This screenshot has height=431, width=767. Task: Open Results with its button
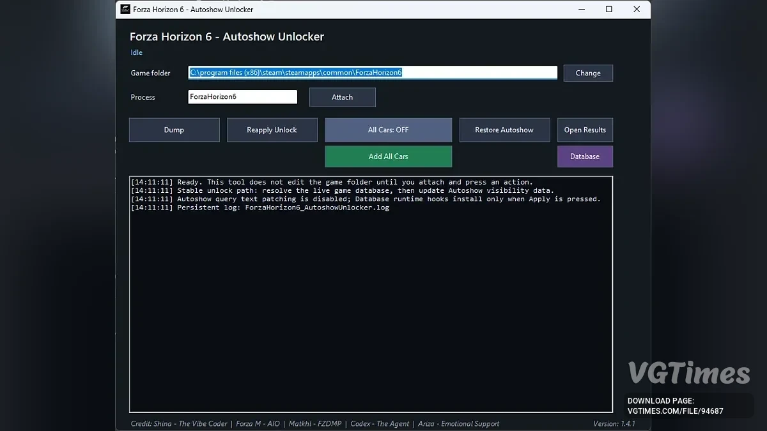pyautogui.click(x=585, y=130)
